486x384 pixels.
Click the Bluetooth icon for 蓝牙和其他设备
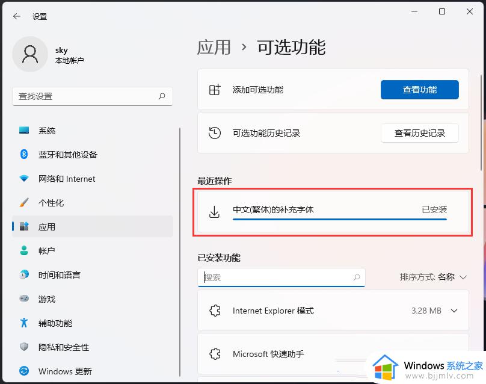[24, 154]
